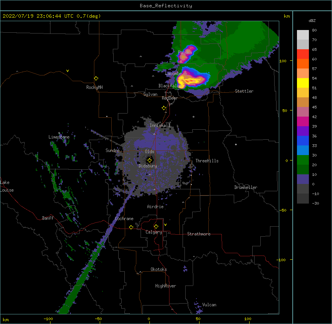
Task: Click the dBZ legend heading
Action: pyautogui.click(x=312, y=20)
